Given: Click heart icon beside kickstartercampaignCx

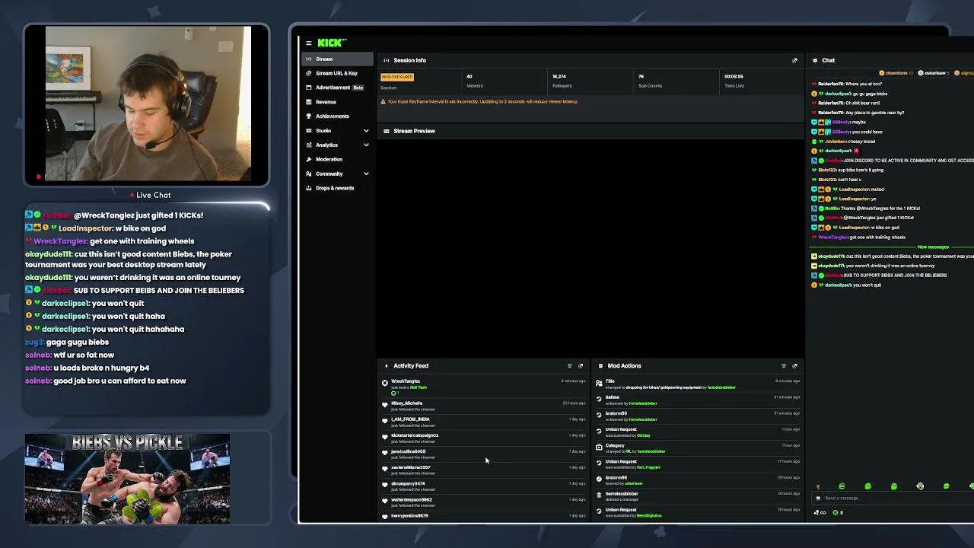Looking at the screenshot, I should click(x=385, y=438).
